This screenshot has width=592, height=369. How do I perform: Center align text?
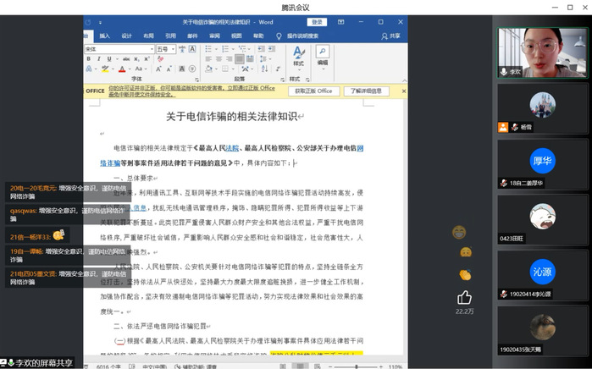click(219, 59)
